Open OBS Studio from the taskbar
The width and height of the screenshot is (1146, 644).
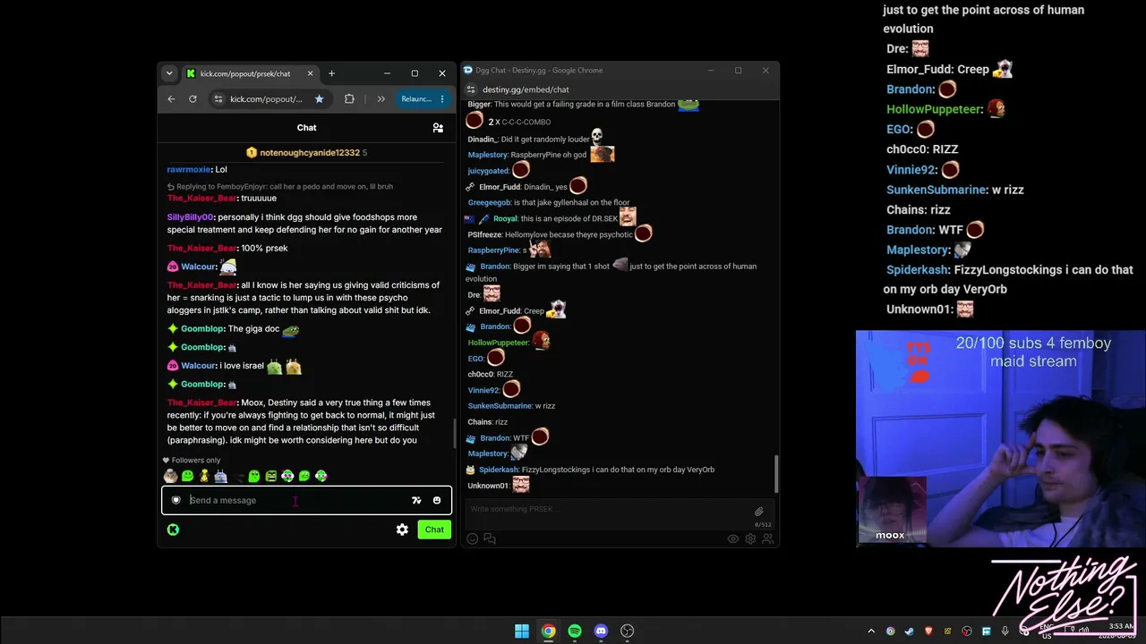628,631
